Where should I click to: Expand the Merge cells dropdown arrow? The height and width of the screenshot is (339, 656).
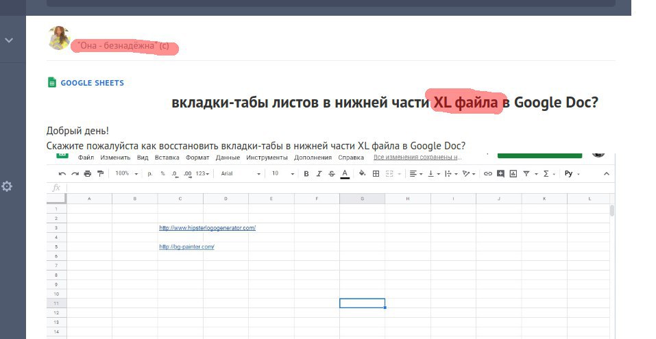click(399, 174)
